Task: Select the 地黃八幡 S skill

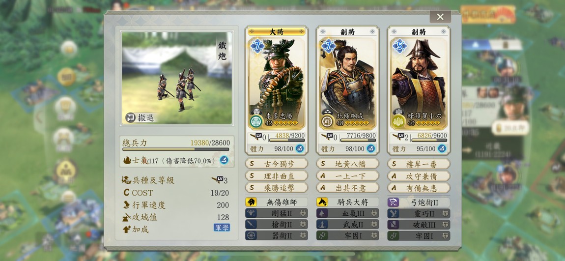Action: click(x=348, y=164)
